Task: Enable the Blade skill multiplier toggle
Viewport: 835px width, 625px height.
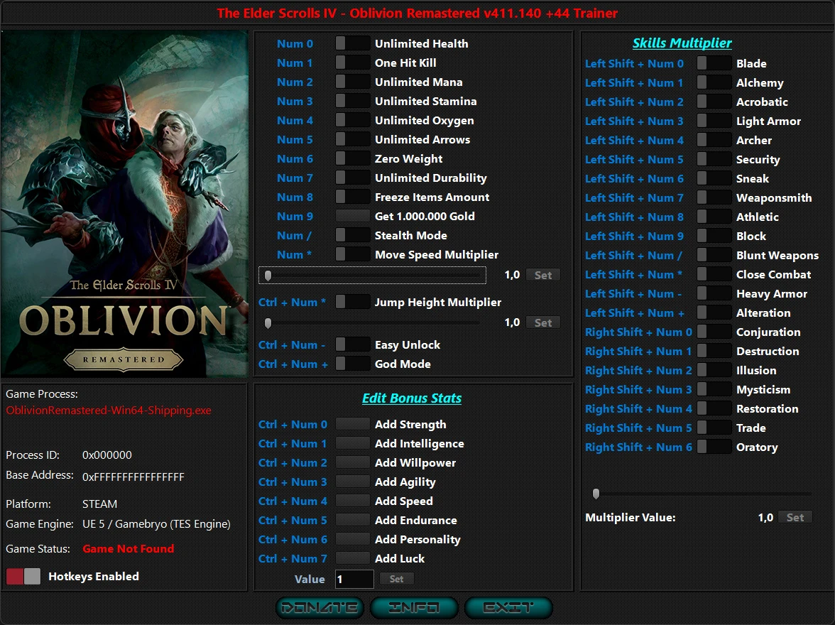Action: [714, 63]
